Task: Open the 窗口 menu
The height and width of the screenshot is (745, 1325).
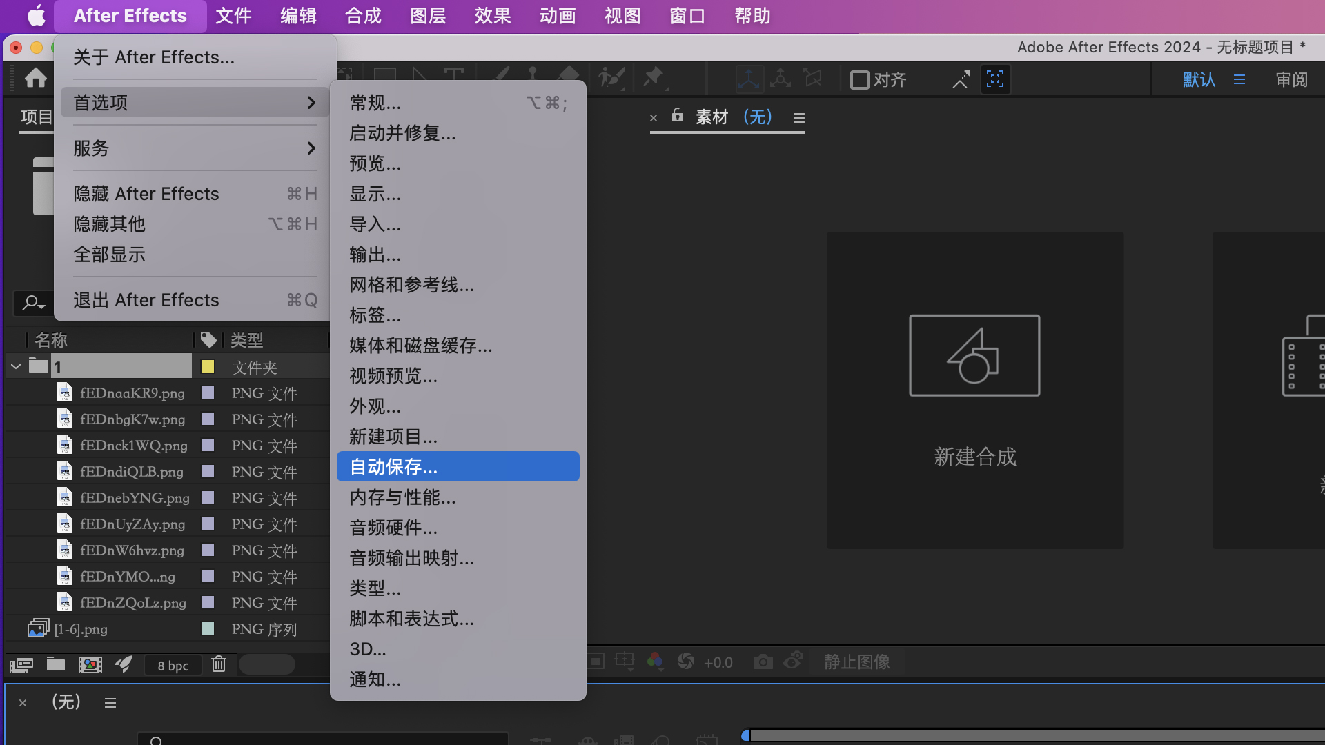Action: click(687, 16)
